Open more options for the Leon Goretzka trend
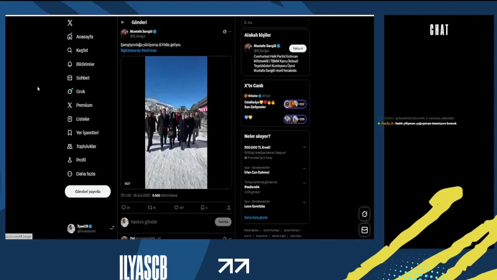Image resolution: width=497 pixels, height=280 pixels. [304, 202]
